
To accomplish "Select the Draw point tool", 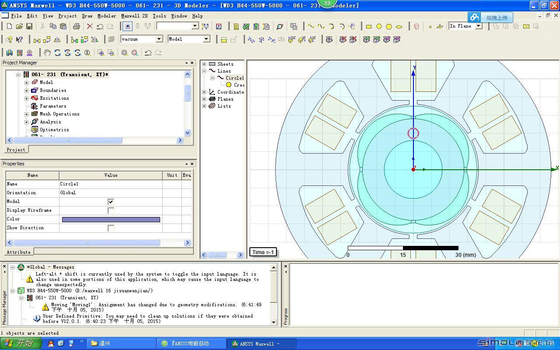I will point(430,26).
